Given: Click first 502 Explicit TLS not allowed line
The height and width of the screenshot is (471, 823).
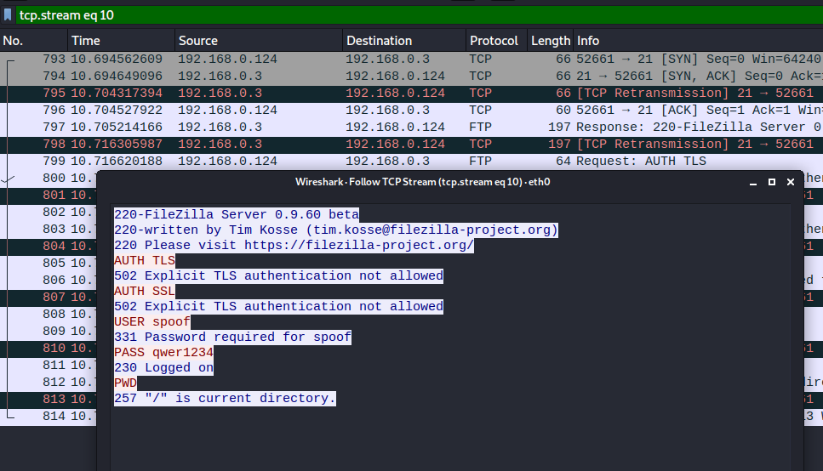Looking at the screenshot, I should coord(278,275).
